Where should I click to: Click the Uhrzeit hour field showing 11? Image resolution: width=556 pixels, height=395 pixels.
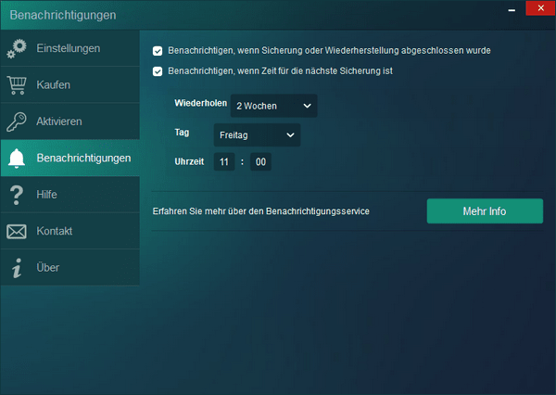pos(224,162)
